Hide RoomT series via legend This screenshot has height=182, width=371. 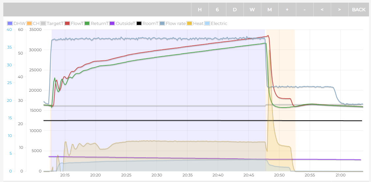point(147,24)
